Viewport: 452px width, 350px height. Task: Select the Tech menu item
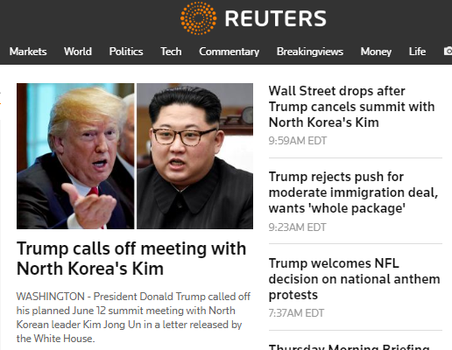(171, 52)
